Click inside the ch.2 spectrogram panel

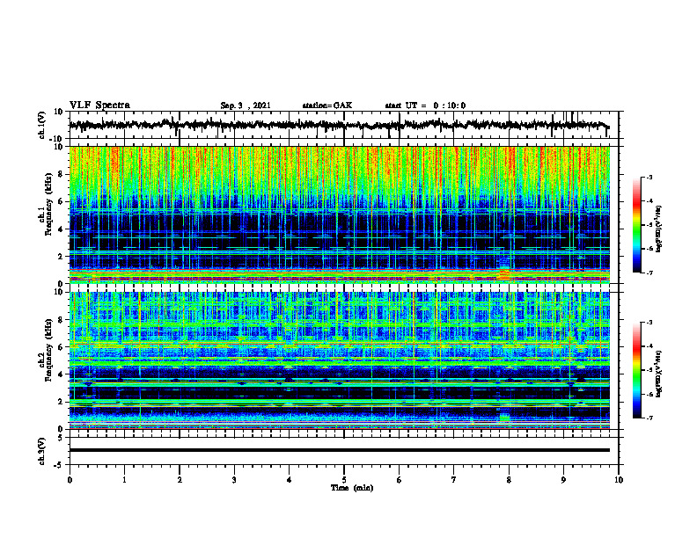click(340, 360)
